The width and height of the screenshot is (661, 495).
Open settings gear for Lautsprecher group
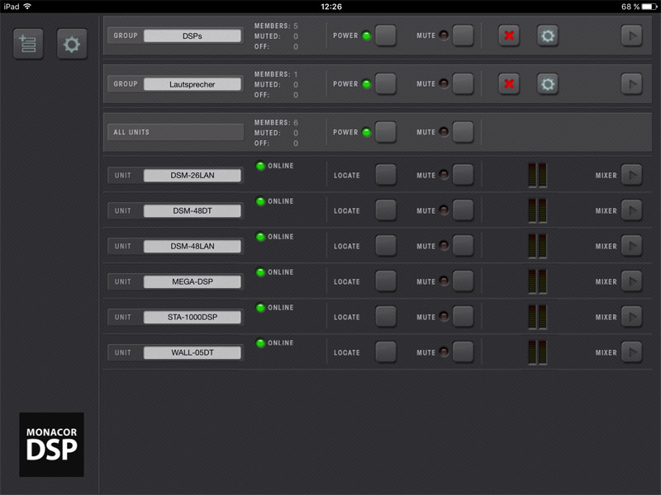[548, 84]
